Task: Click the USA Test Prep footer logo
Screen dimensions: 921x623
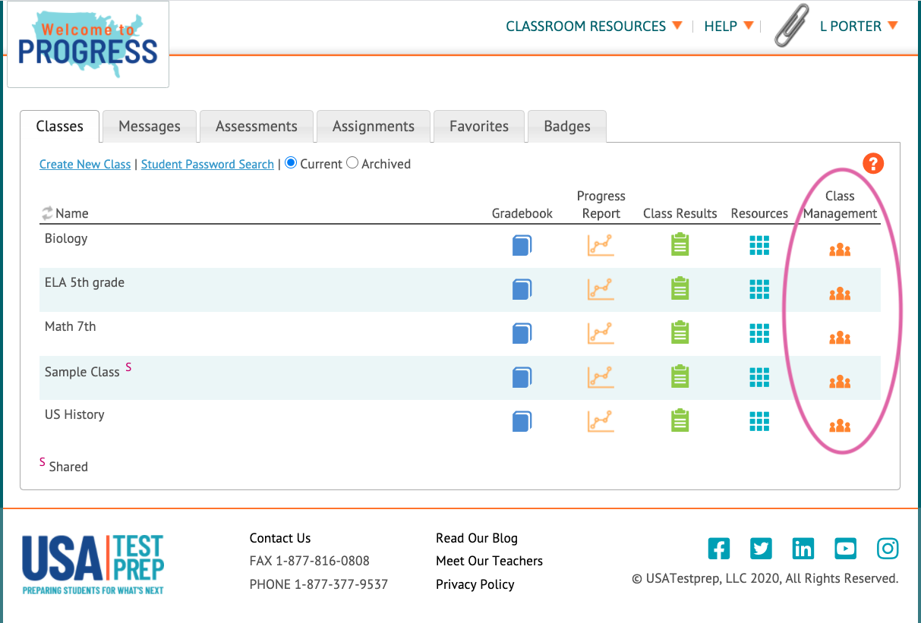Action: [x=93, y=565]
